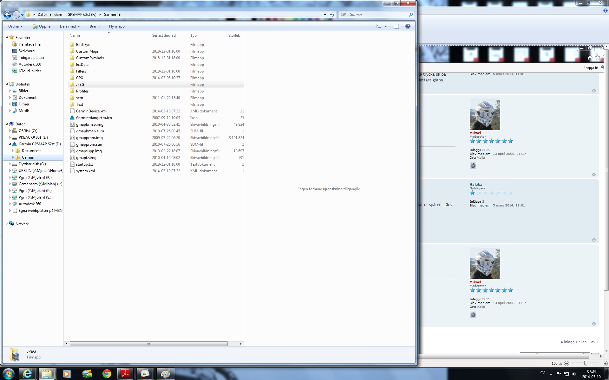Launch Google Chrome from the taskbar
Viewport: 609px width, 380px height.
coord(107,374)
